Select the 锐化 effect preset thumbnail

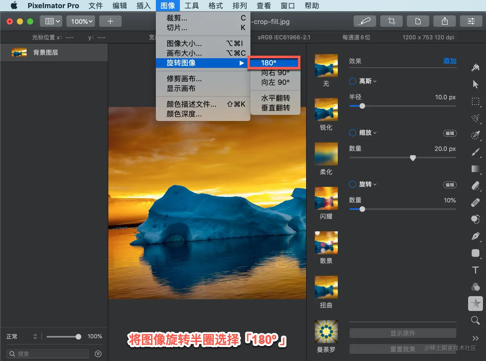pyautogui.click(x=326, y=110)
